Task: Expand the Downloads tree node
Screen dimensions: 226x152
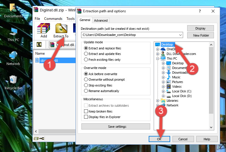Action: (163, 72)
